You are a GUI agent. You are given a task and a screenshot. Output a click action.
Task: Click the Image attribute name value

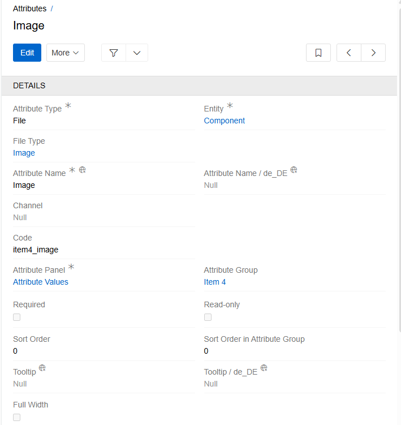(x=24, y=185)
